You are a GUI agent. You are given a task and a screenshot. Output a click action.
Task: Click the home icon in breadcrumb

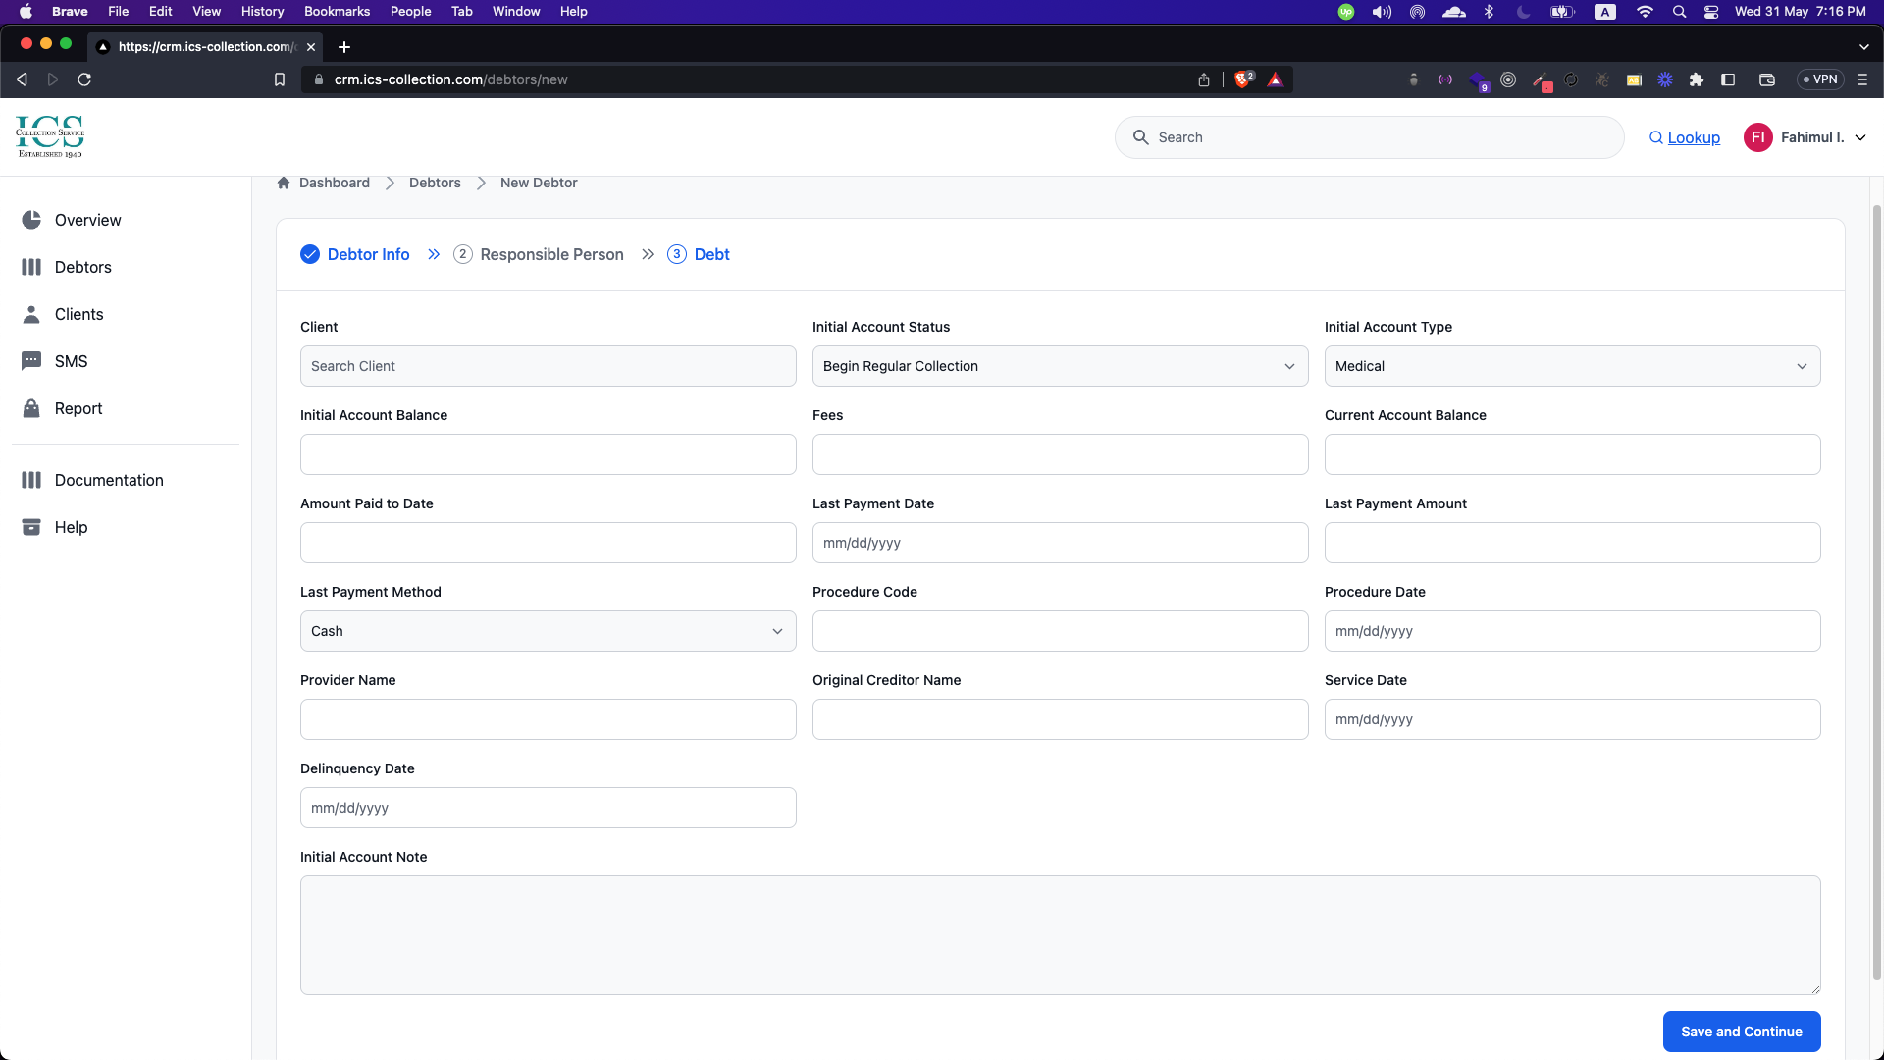(284, 183)
